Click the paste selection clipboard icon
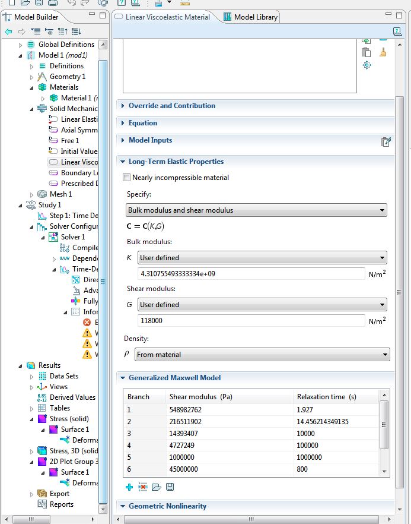Image resolution: width=411 pixels, height=524 pixels. [366, 52]
